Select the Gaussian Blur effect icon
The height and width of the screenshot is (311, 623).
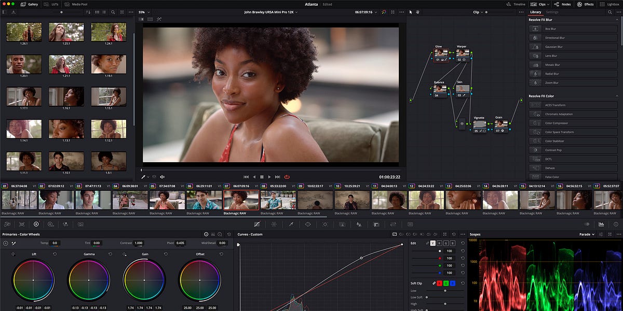[x=535, y=47]
